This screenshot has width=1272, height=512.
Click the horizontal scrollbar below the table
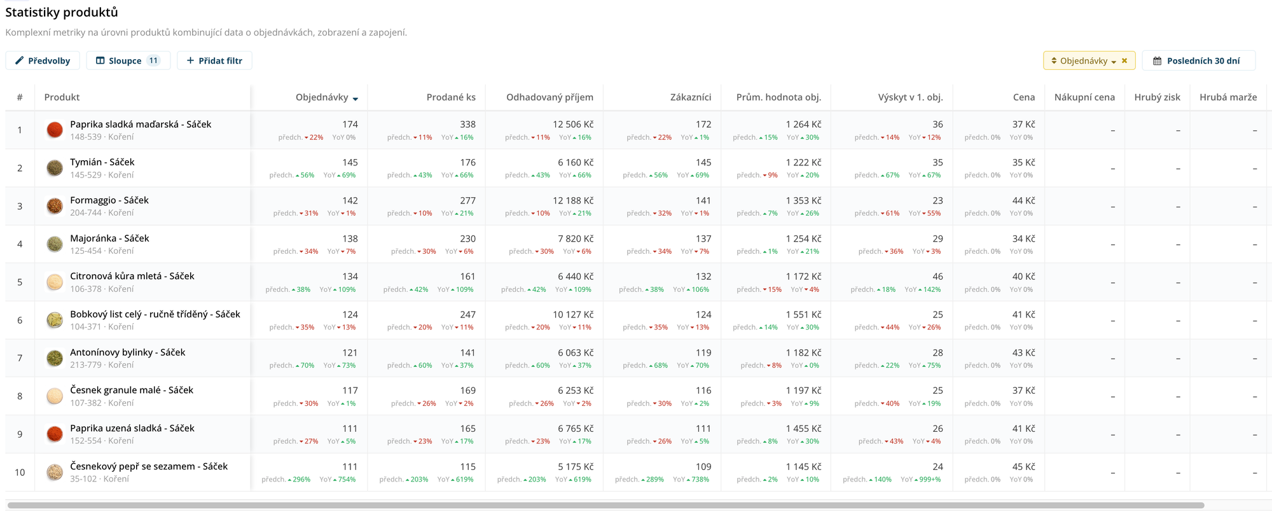pos(604,506)
